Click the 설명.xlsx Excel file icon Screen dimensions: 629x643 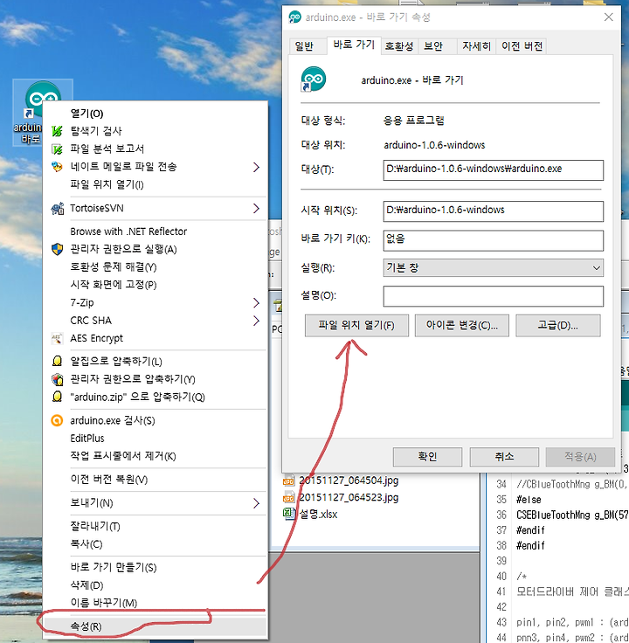(288, 515)
